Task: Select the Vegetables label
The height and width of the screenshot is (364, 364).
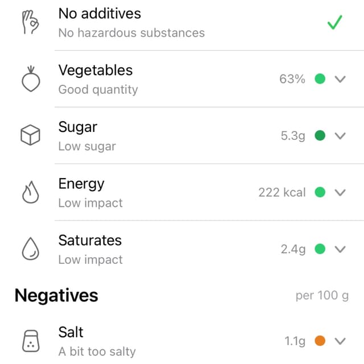Action: tap(96, 71)
